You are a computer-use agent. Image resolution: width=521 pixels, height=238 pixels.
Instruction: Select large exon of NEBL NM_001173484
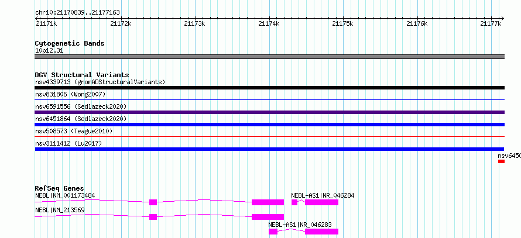click(268, 202)
